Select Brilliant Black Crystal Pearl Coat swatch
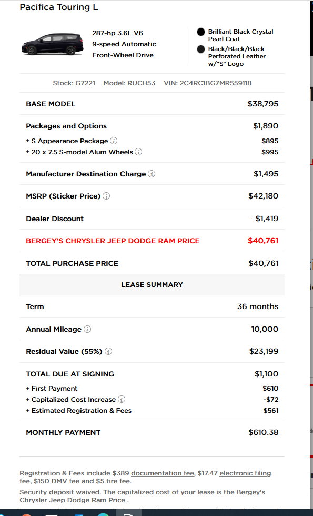 pyautogui.click(x=201, y=32)
